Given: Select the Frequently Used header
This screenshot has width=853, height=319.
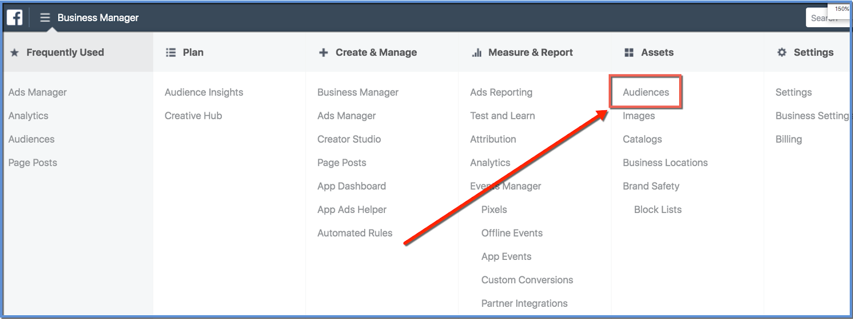Looking at the screenshot, I should coord(65,52).
